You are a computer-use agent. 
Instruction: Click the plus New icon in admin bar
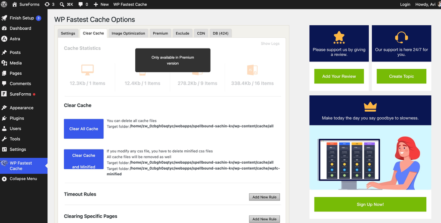click(96, 4)
